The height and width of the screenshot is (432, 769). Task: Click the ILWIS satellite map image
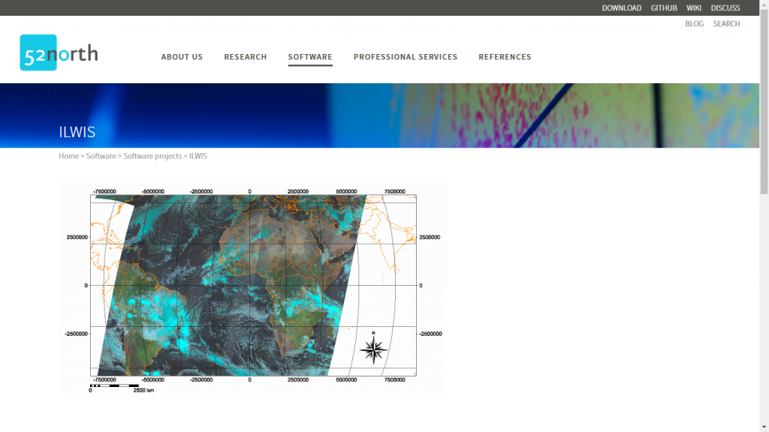252,286
